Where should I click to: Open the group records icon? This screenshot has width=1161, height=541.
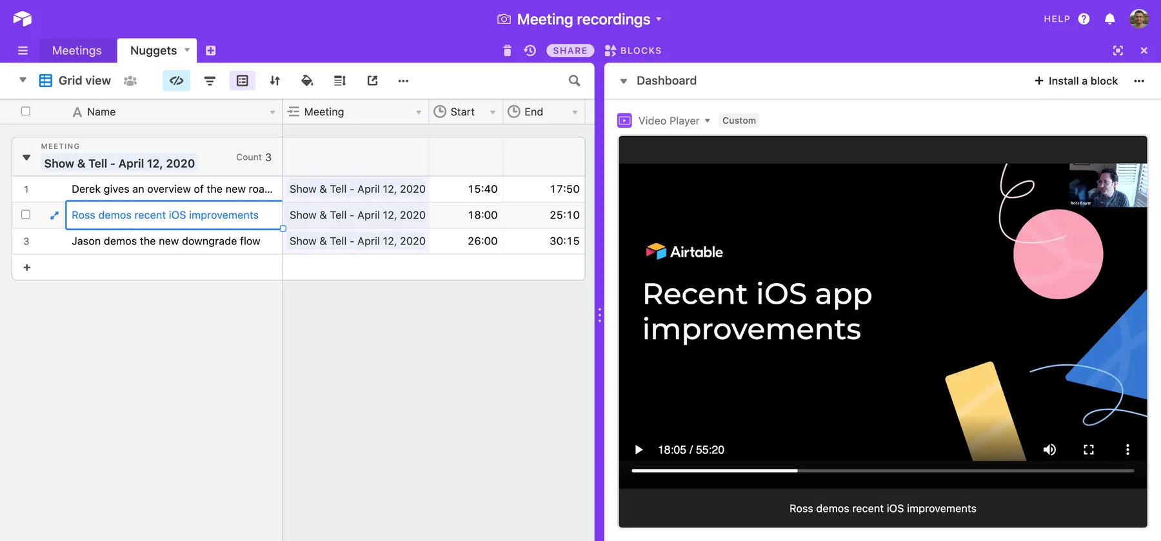point(243,81)
